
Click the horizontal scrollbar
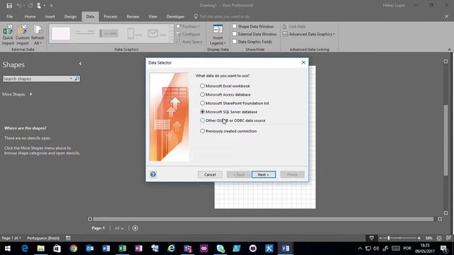263,219
